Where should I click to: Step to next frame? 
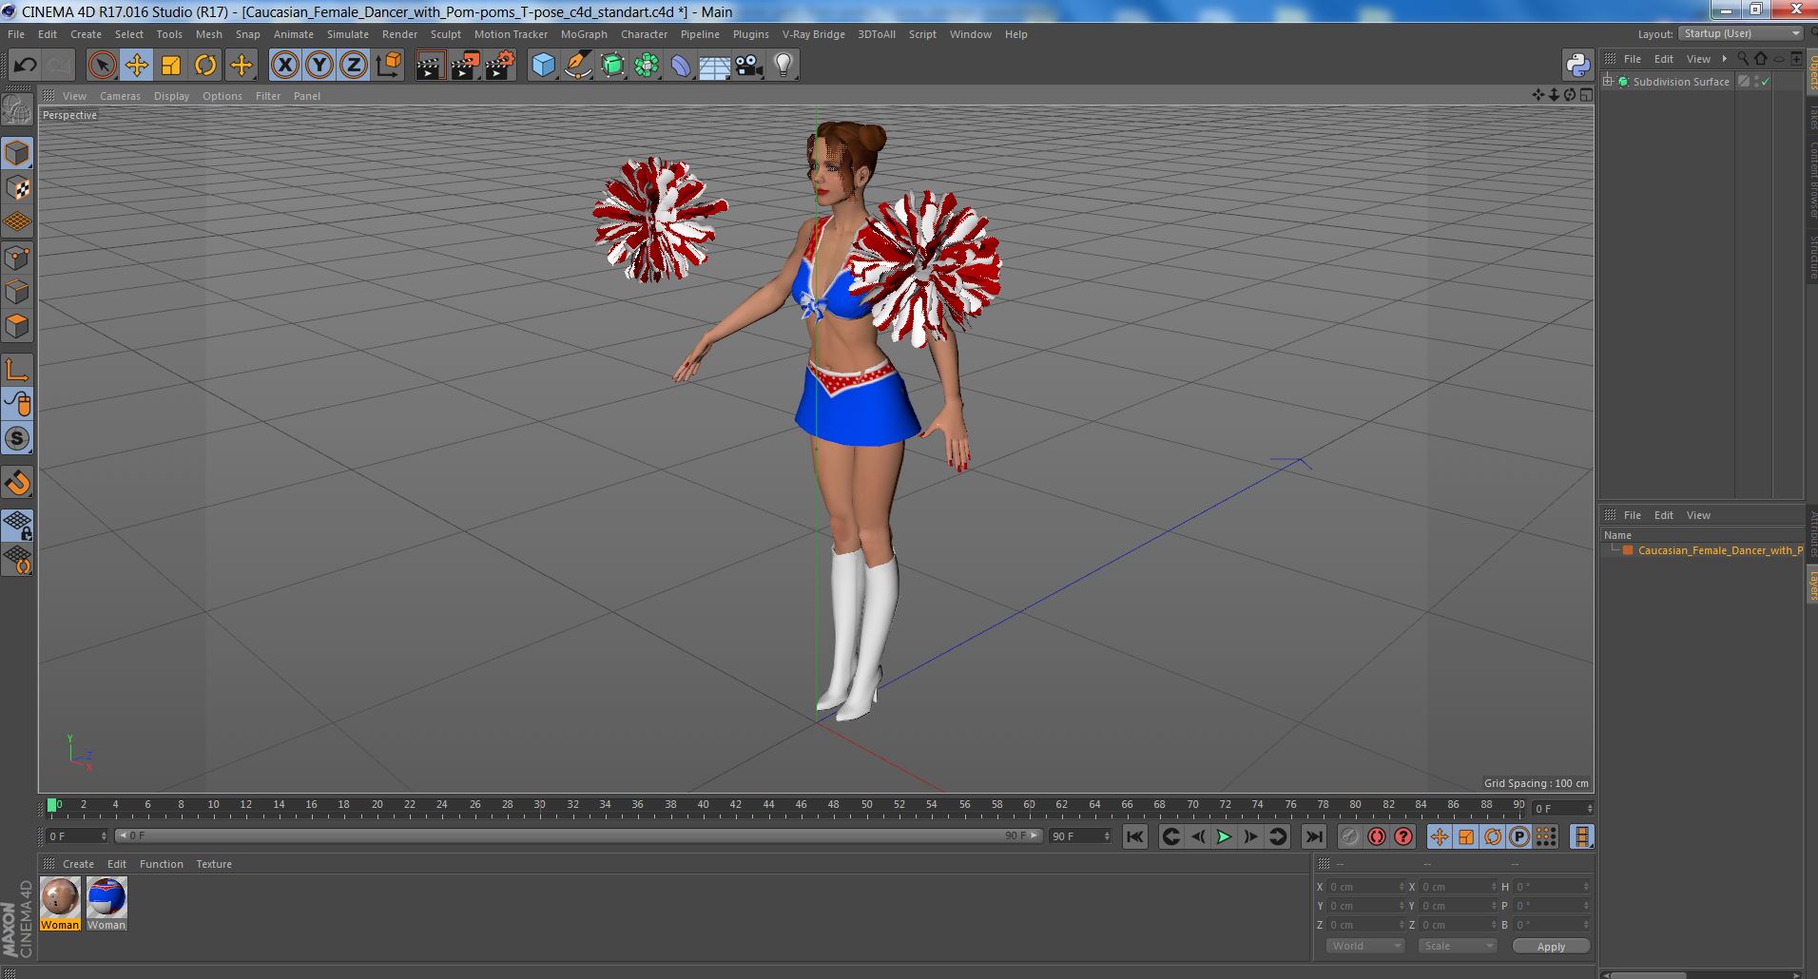1250,836
